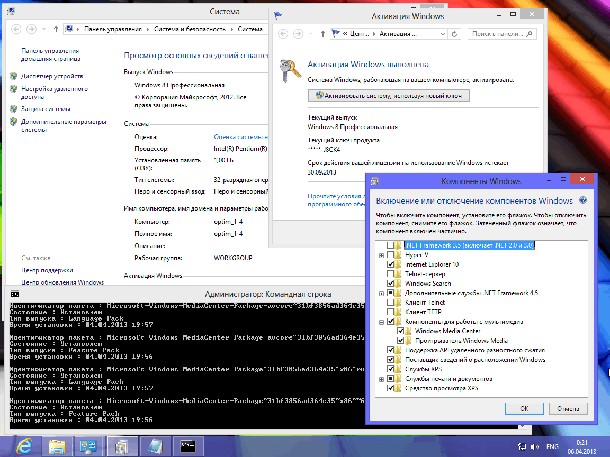Viewport: 610px width, 457px height.
Task: Go up one level in the Система window
Action: [56, 29]
